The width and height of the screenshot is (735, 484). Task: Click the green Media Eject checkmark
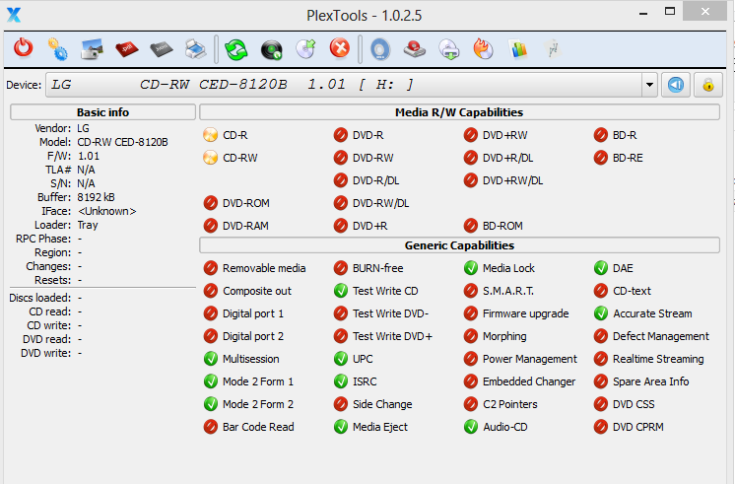[341, 427]
